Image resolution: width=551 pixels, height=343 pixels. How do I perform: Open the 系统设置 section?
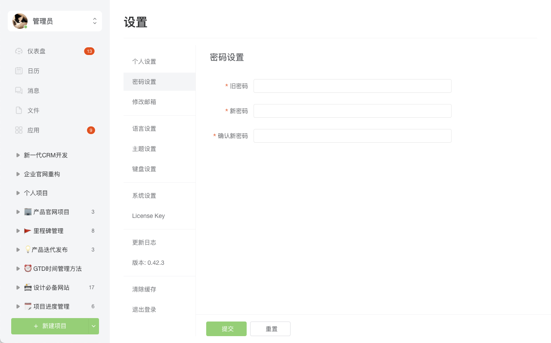[x=159, y=196]
